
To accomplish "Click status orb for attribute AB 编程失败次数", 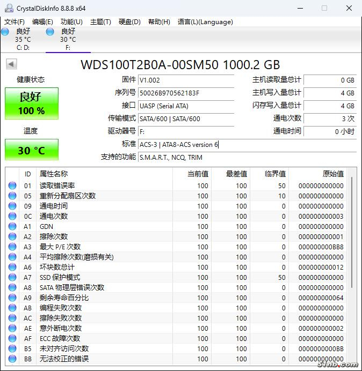I will tap(12, 308).
